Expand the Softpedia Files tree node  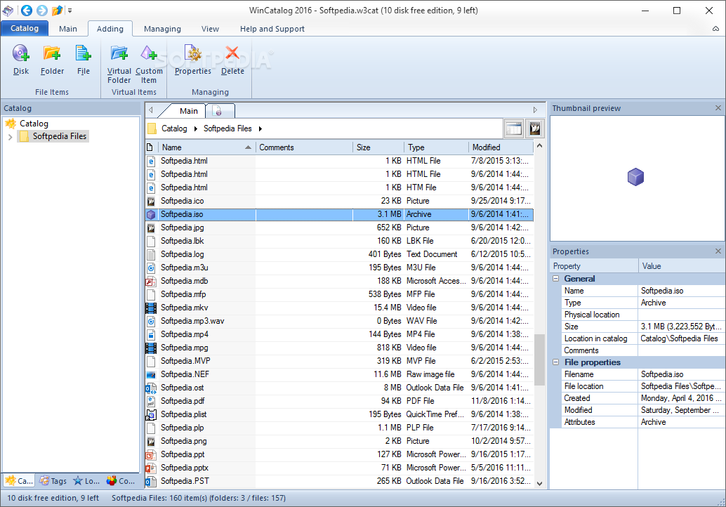click(x=11, y=137)
